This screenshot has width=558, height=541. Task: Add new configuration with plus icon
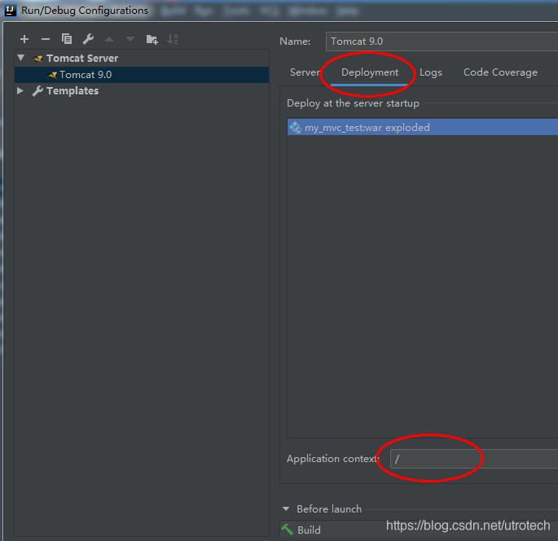24,39
